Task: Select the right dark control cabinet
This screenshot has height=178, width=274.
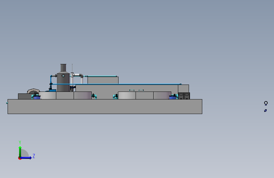Action: click(x=187, y=96)
